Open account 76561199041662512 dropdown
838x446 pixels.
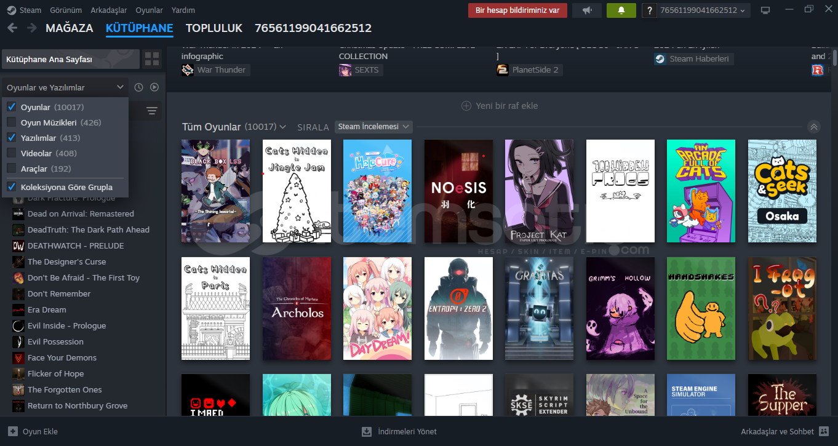[703, 10]
